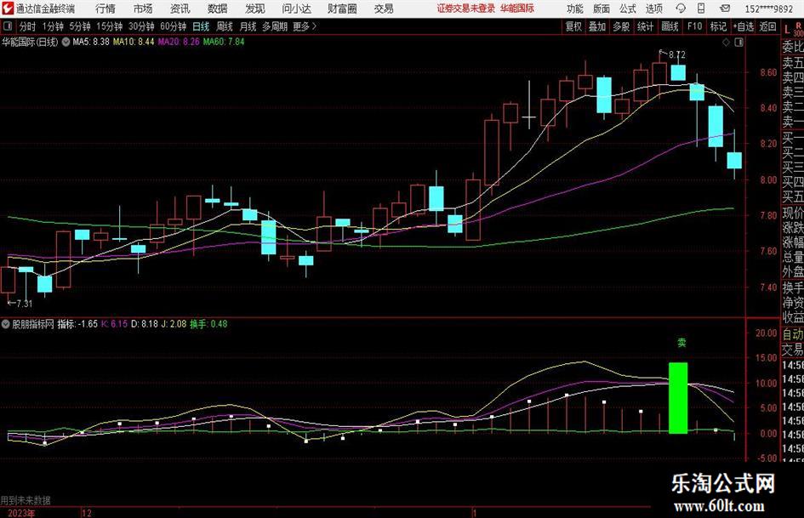This screenshot has height=518, width=804.
Task: Open the mobile phone icon in title bar
Action: pyautogui.click(x=701, y=9)
